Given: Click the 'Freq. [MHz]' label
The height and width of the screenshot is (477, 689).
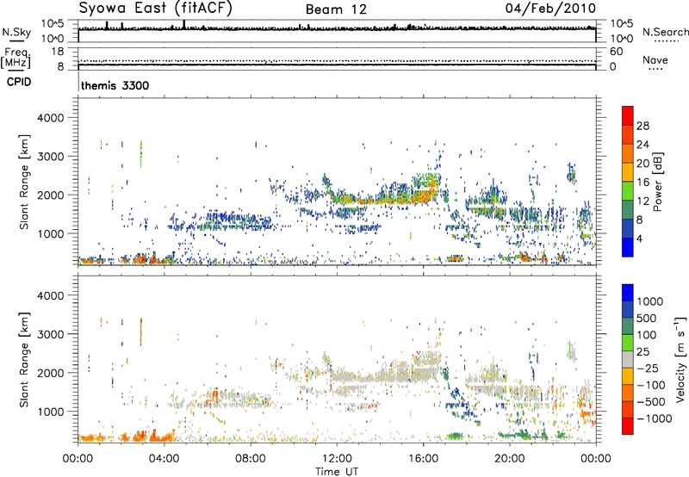Looking at the screenshot, I should (14, 59).
